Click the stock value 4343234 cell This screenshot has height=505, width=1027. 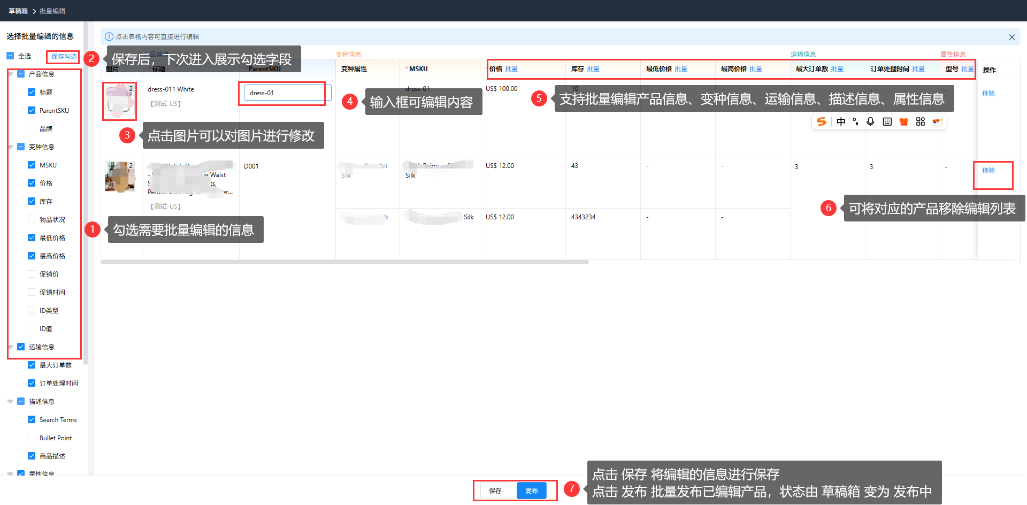coord(583,217)
